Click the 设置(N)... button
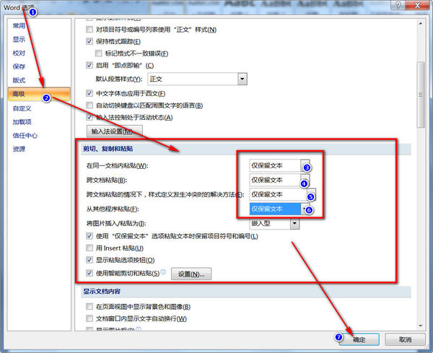This screenshot has height=353, width=433. tap(191, 274)
